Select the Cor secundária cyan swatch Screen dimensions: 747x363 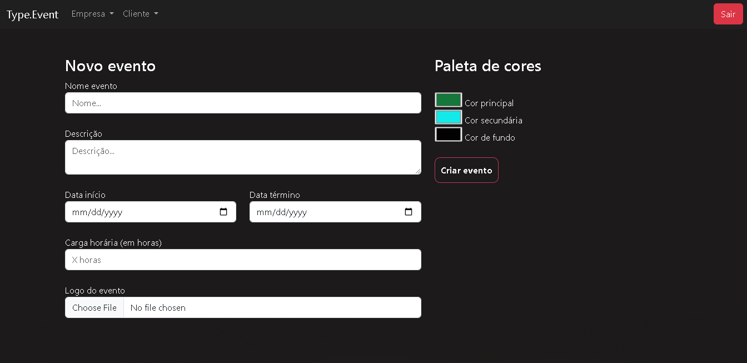pos(448,117)
